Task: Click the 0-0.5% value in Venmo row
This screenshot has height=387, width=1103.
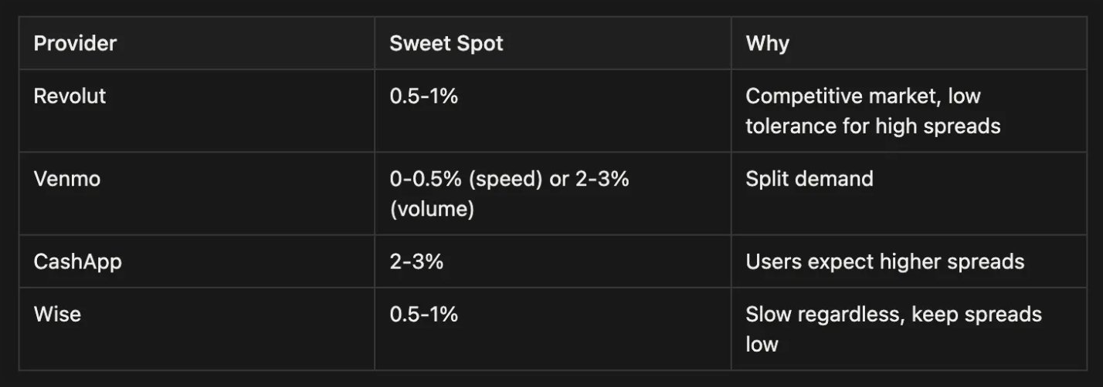Action: [425, 179]
